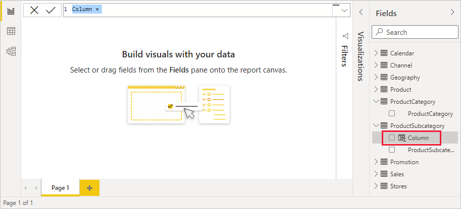
Task: Commit the formula with the checkmark icon
Action: point(50,10)
